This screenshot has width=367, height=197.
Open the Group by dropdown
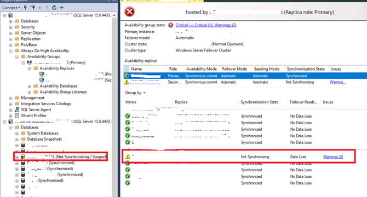pos(135,93)
